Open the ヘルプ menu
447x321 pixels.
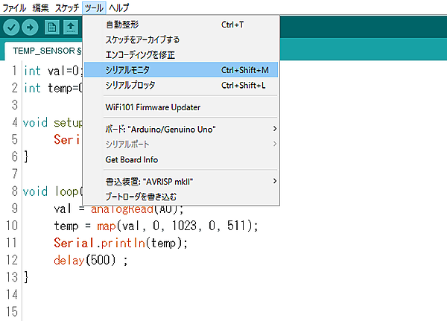click(x=118, y=7)
